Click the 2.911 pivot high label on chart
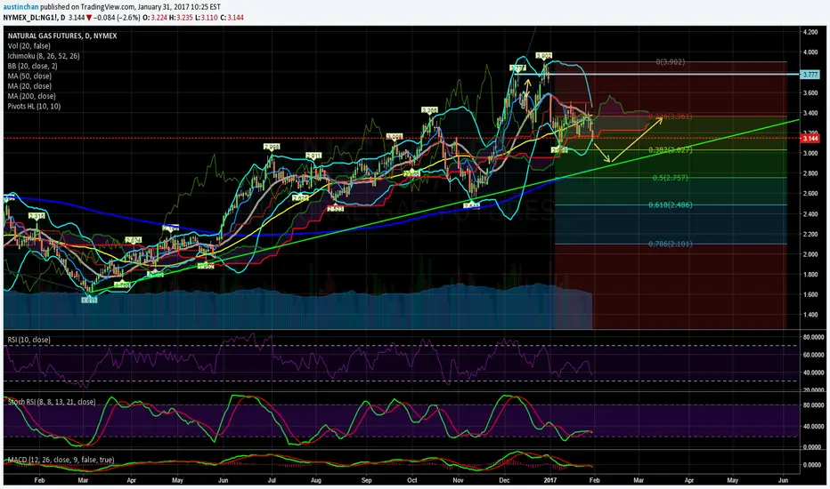 point(313,156)
